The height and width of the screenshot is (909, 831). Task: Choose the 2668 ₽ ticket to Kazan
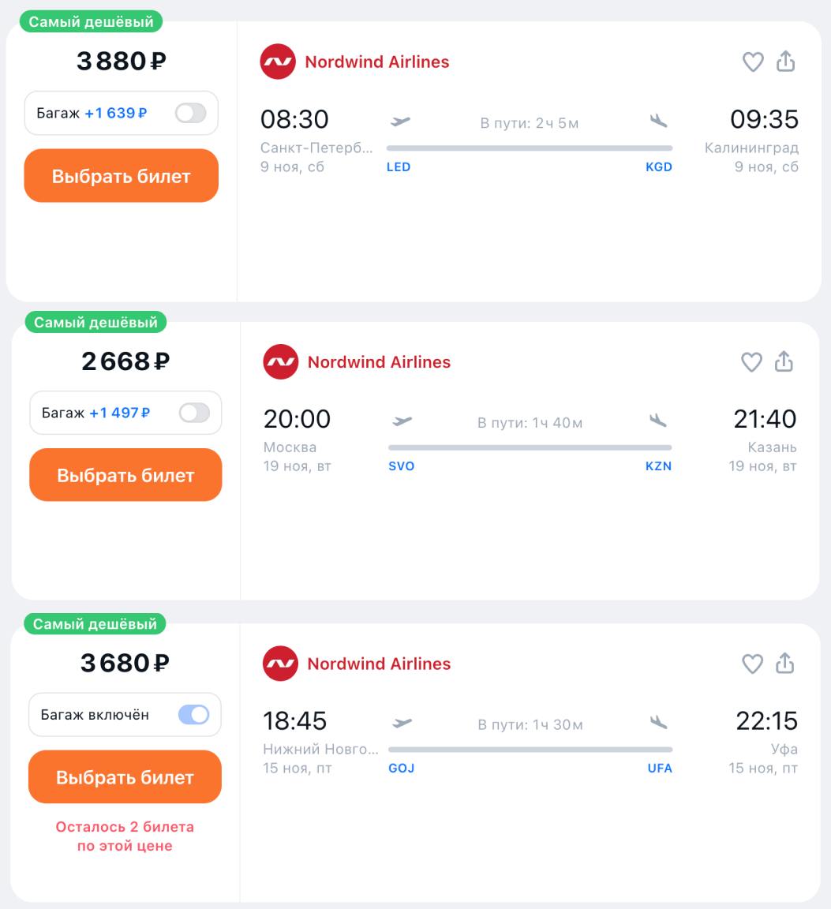125,476
